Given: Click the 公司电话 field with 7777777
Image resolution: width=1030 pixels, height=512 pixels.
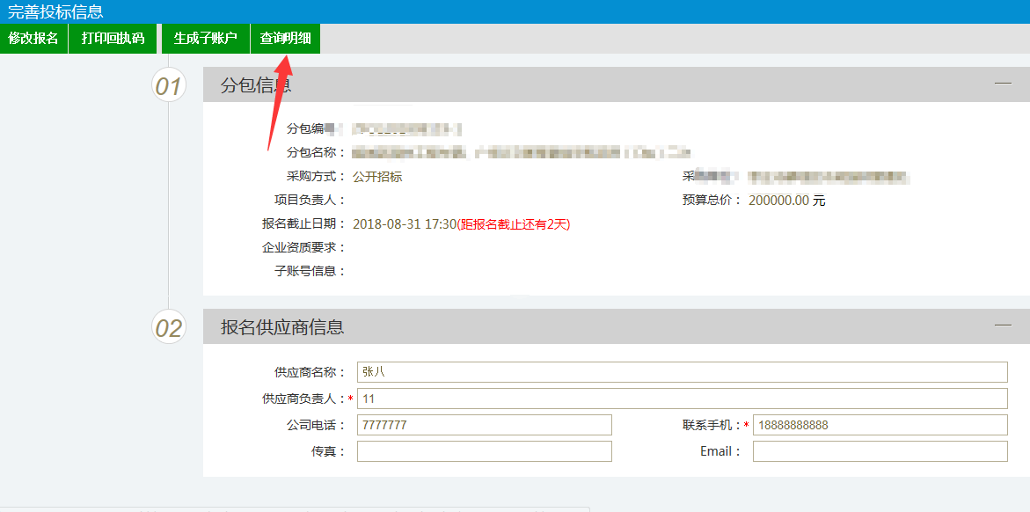Looking at the screenshot, I should pyautogui.click(x=484, y=425).
